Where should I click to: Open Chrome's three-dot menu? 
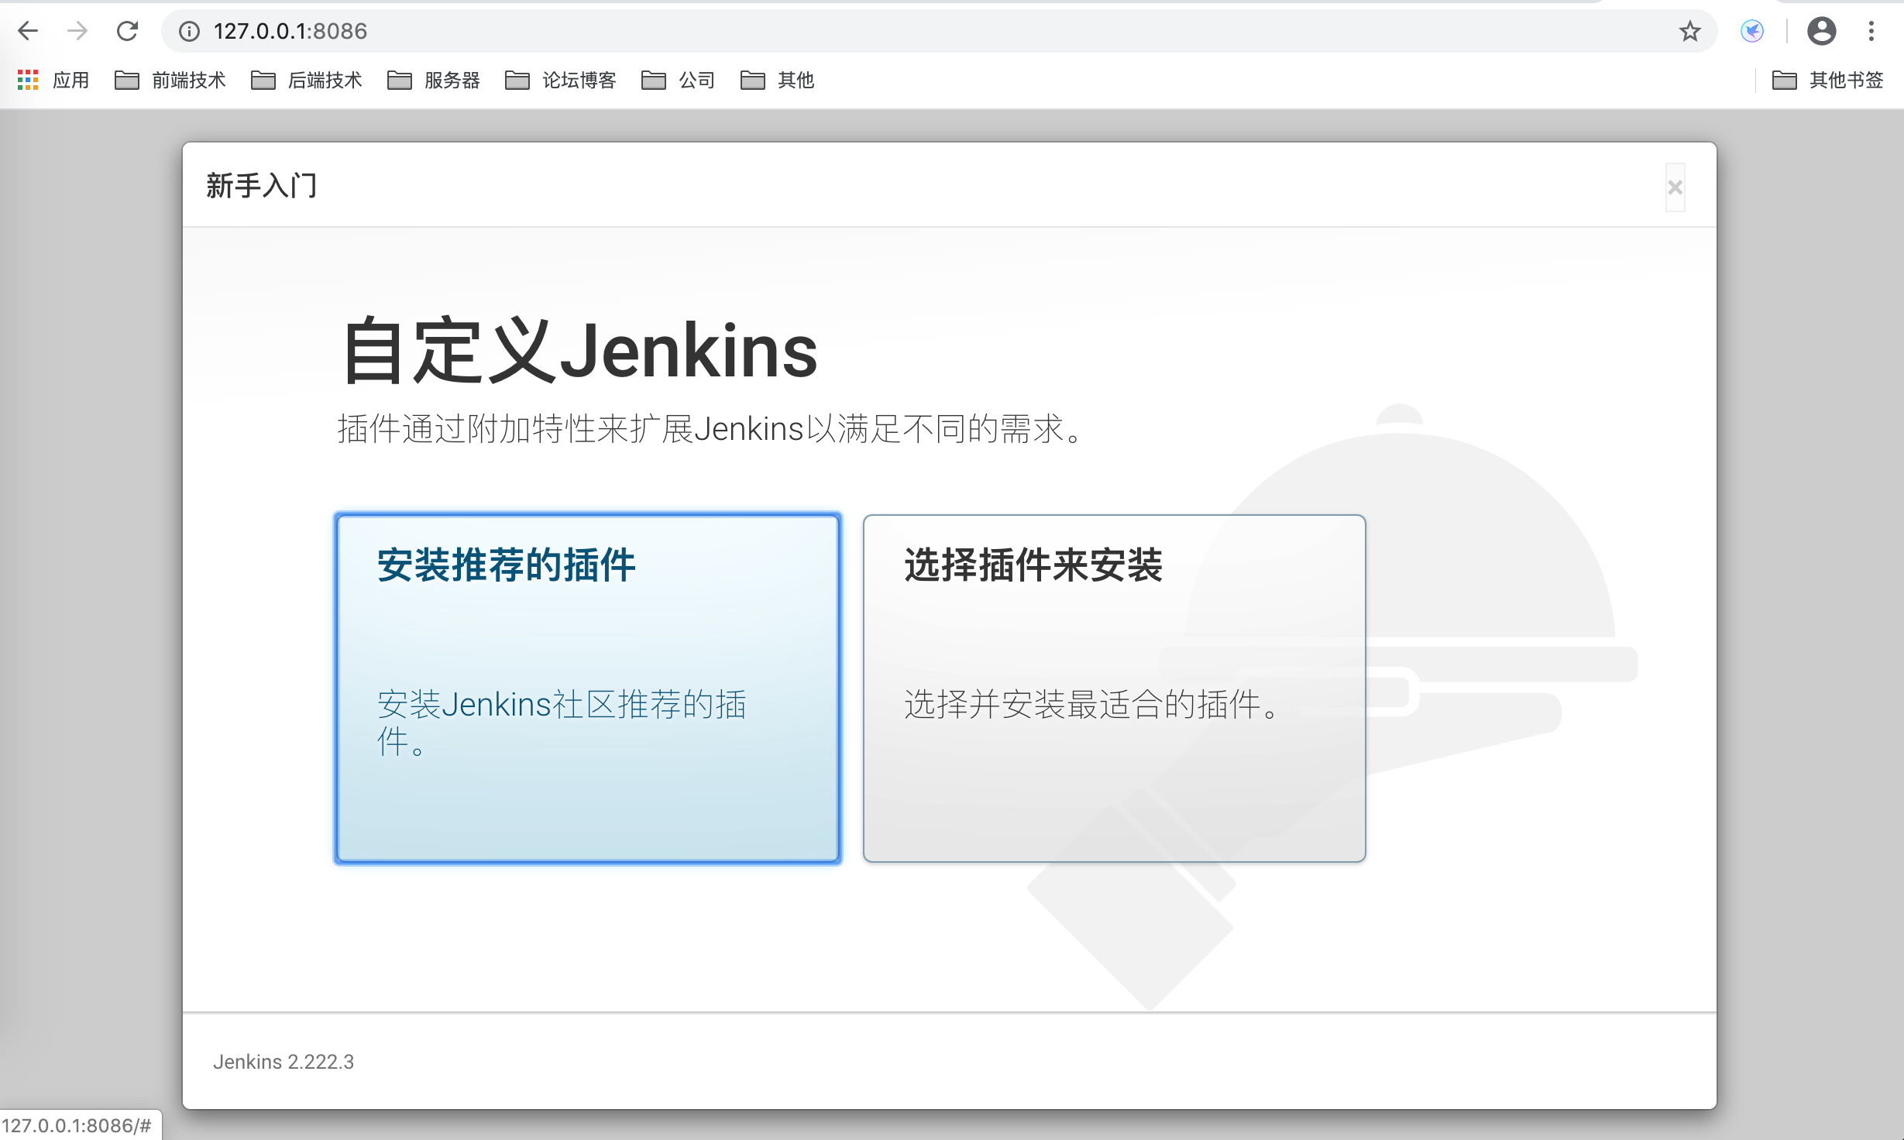1871,31
